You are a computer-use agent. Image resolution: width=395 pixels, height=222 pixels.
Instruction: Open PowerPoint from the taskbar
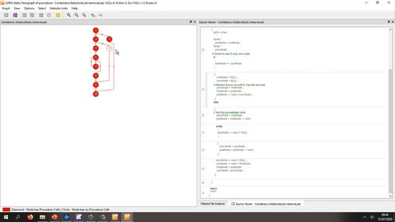click(x=54, y=217)
